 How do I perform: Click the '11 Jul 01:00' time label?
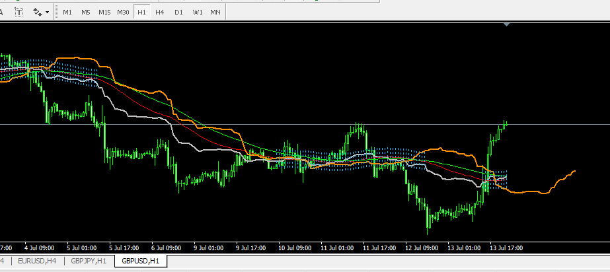[x=337, y=248]
